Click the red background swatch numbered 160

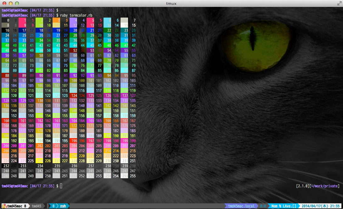(5, 121)
